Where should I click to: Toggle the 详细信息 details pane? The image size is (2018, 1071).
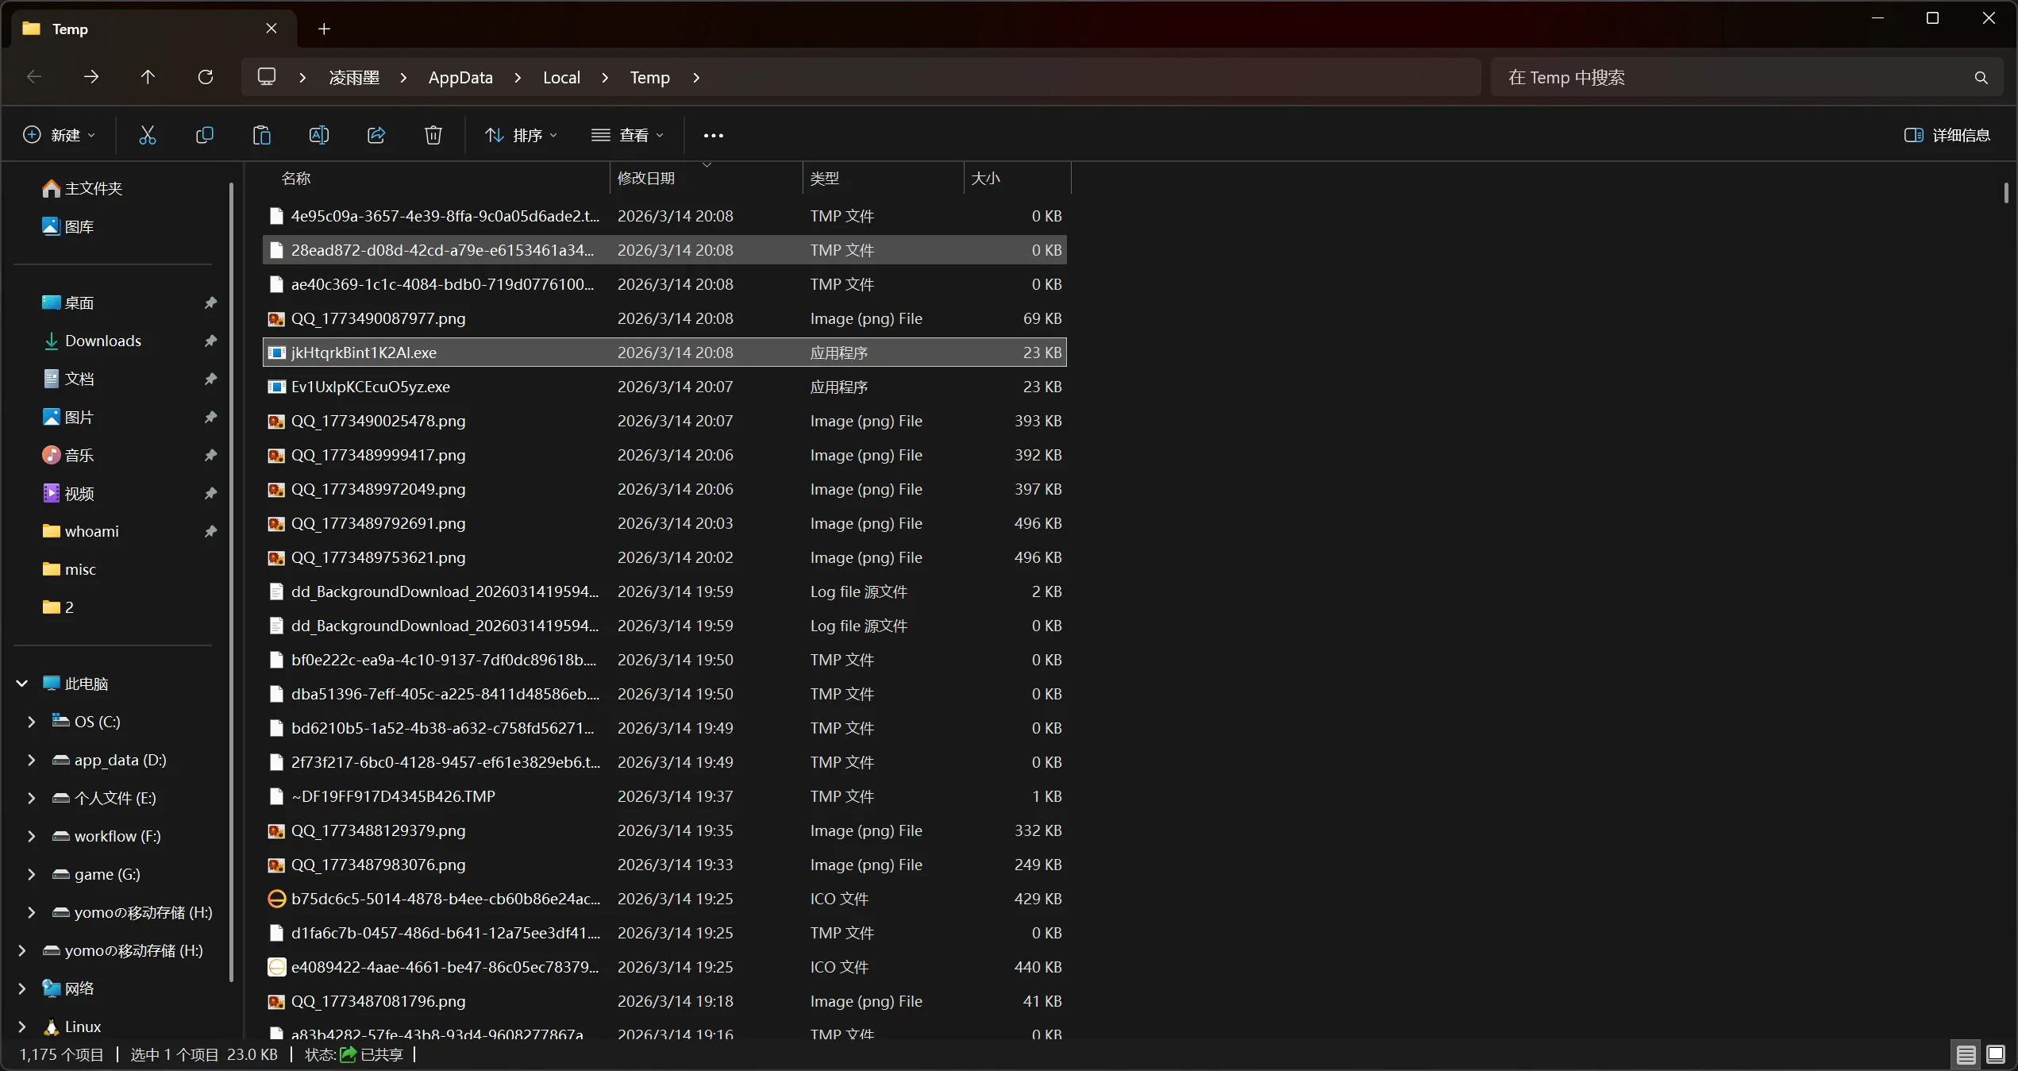tap(1947, 135)
